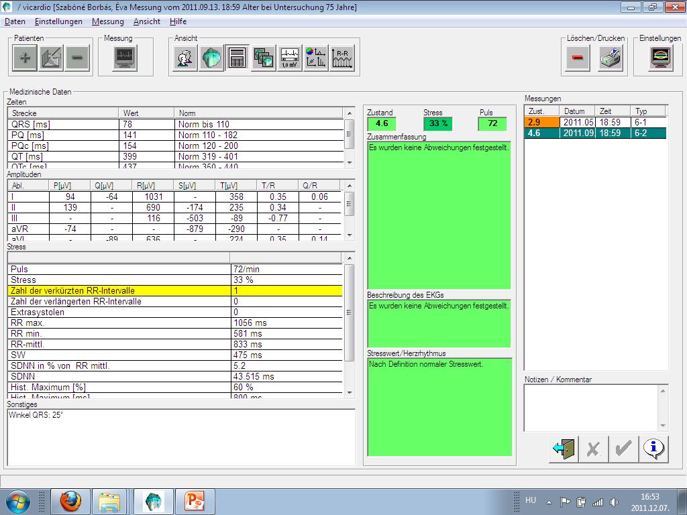Screen dimensions: 687x515
Task: Click the Zustand value 4.6 box
Action: coord(382,123)
